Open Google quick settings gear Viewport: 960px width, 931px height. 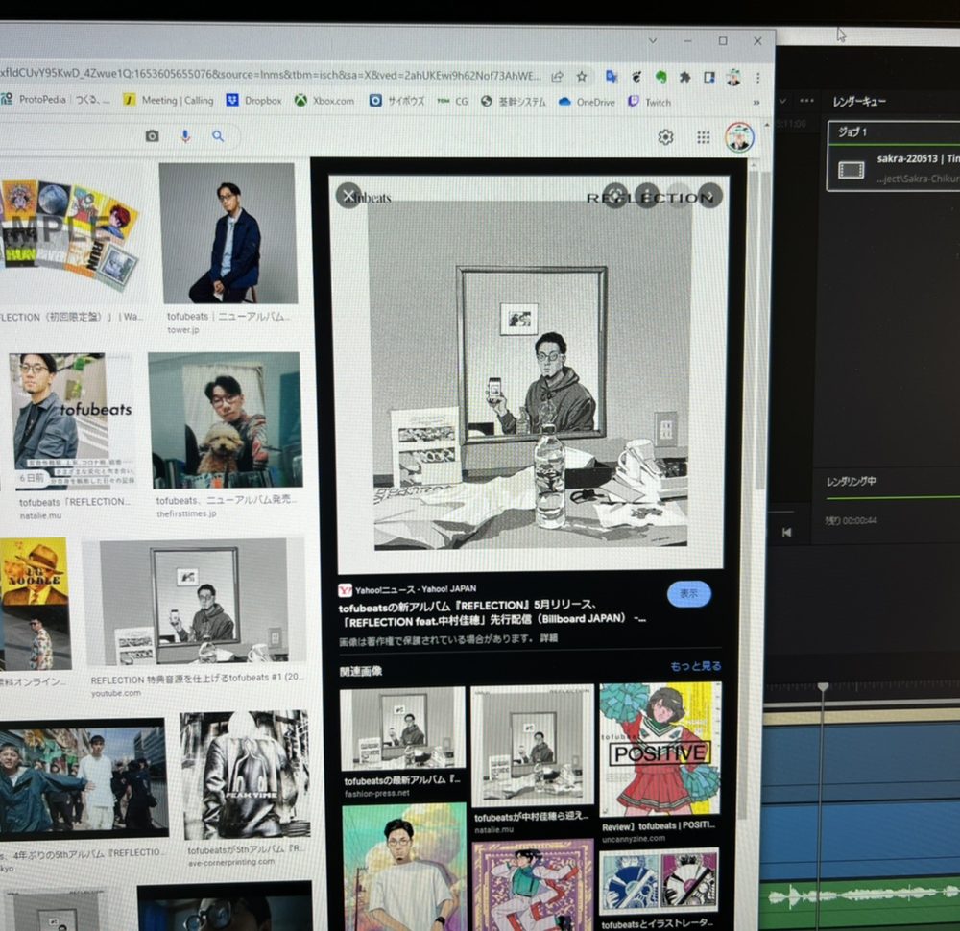point(665,137)
